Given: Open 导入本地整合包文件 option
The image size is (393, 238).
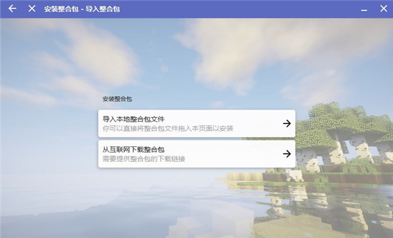Looking at the screenshot, I should pos(196,124).
